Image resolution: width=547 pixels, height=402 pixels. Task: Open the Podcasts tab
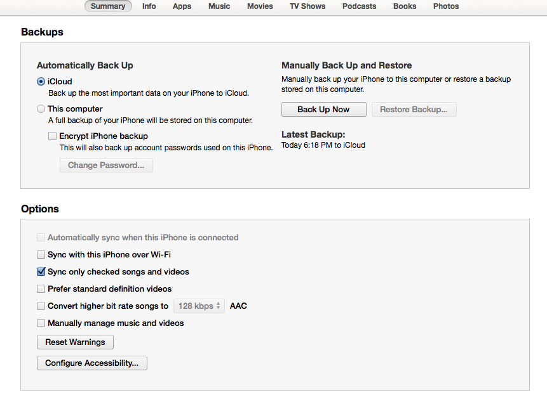[x=360, y=6]
